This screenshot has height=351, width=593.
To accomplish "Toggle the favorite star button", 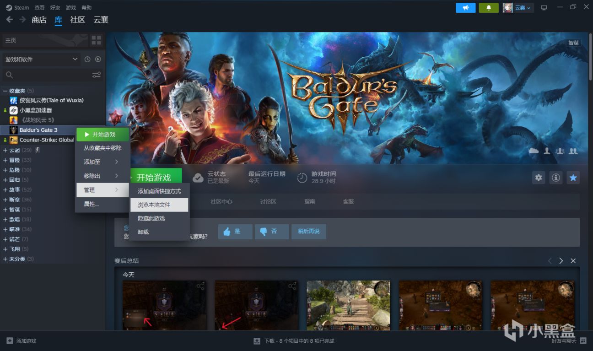I will point(573,178).
